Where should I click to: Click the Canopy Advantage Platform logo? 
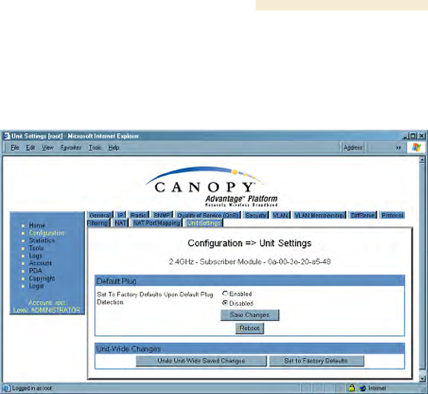(212, 186)
